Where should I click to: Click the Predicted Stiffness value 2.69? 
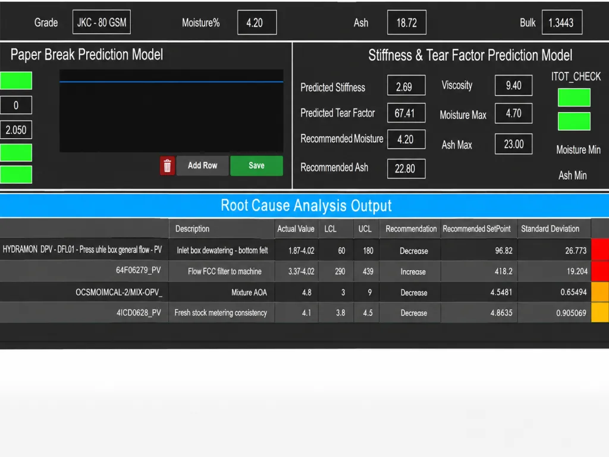pos(406,86)
